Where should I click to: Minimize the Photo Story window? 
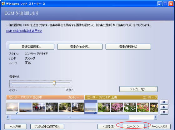coord(160,4)
